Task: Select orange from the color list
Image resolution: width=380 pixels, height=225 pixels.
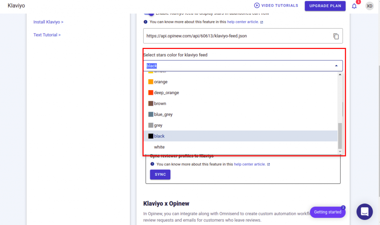Action: click(x=240, y=82)
